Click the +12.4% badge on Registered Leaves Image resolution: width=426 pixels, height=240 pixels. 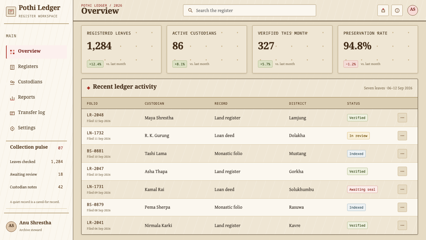point(95,64)
